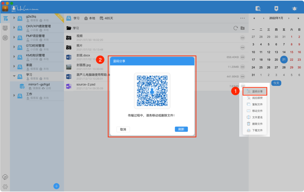The height and width of the screenshot is (192, 304).
Task: Click the shield star badge icon
Action: click(276, 9)
